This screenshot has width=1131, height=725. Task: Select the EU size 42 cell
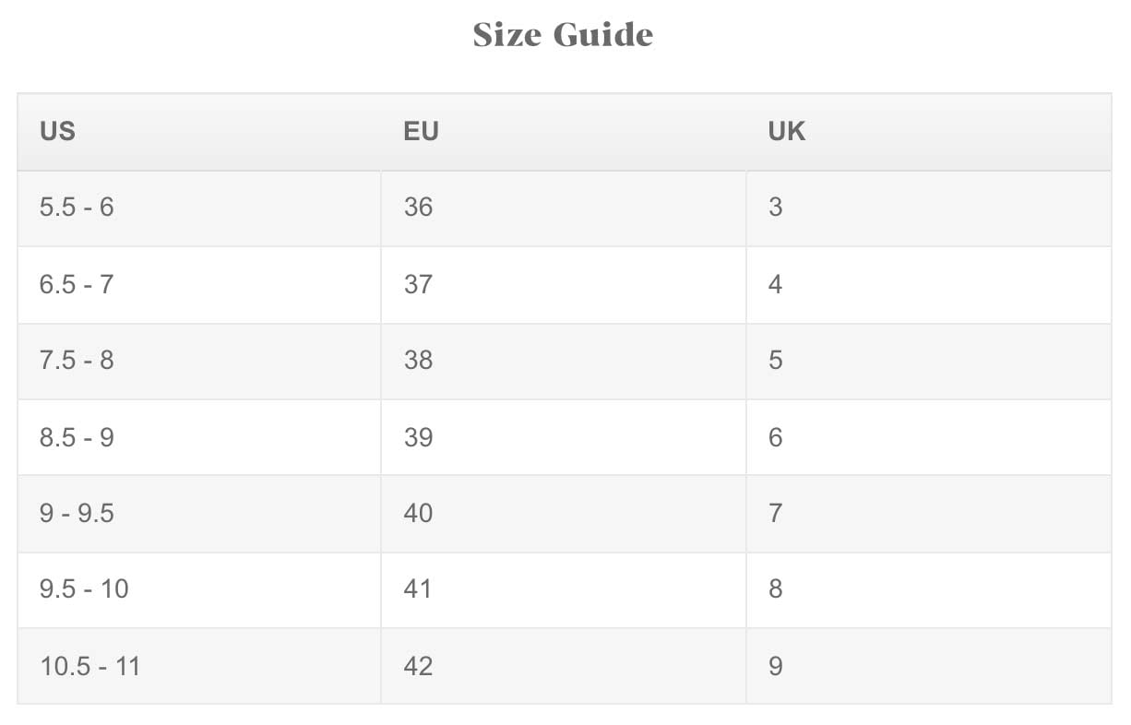pos(418,666)
